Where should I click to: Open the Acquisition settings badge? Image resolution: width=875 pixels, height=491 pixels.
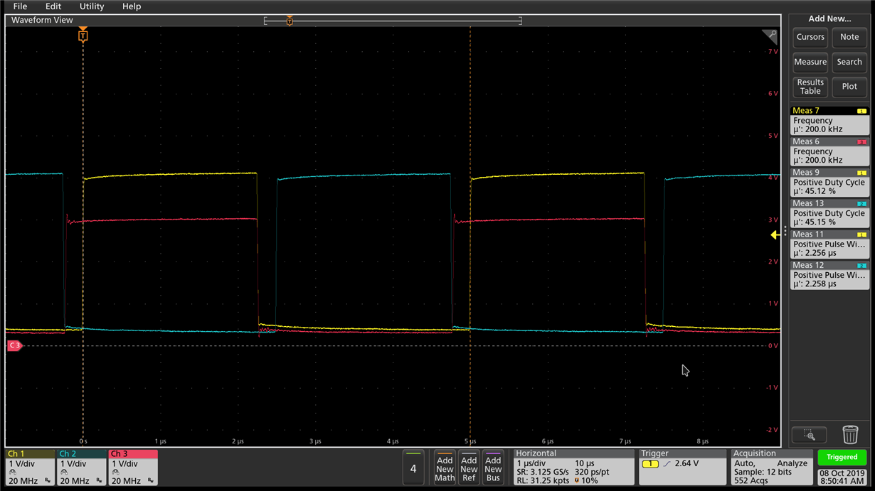772,468
